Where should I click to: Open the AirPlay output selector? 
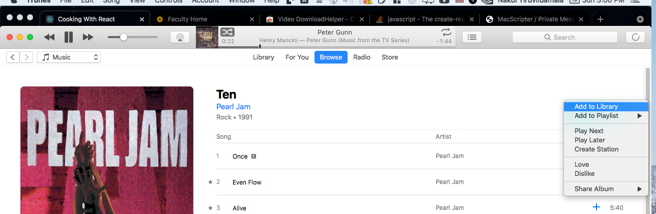point(180,37)
